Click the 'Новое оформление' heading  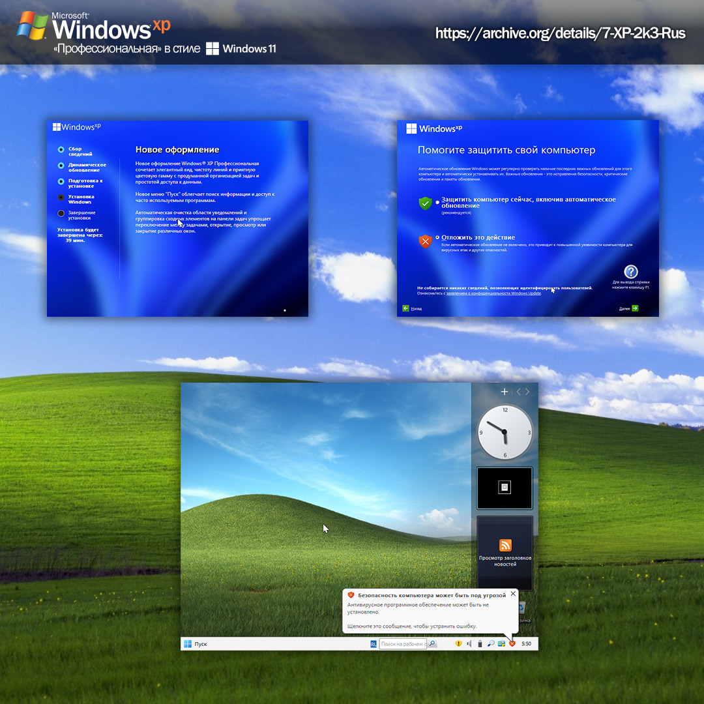(177, 150)
